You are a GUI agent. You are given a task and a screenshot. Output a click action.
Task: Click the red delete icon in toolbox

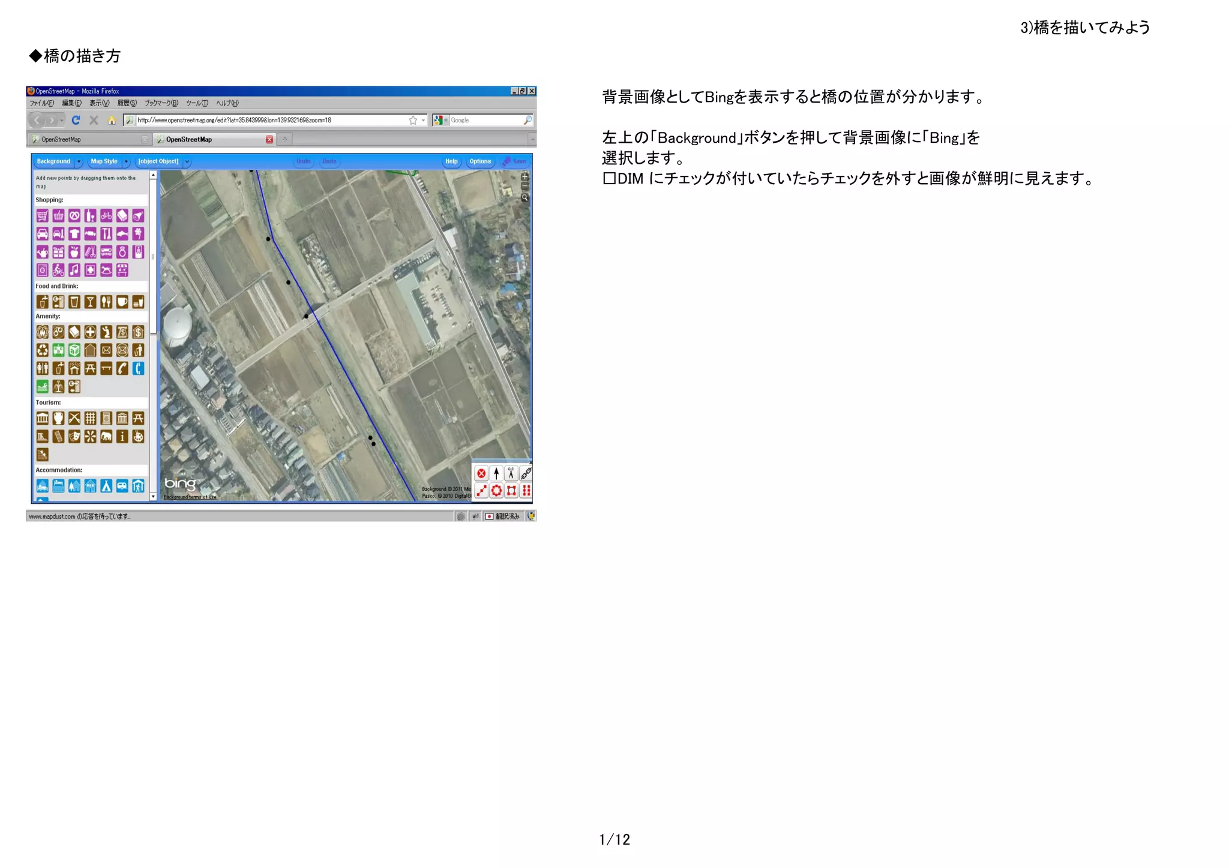(481, 474)
